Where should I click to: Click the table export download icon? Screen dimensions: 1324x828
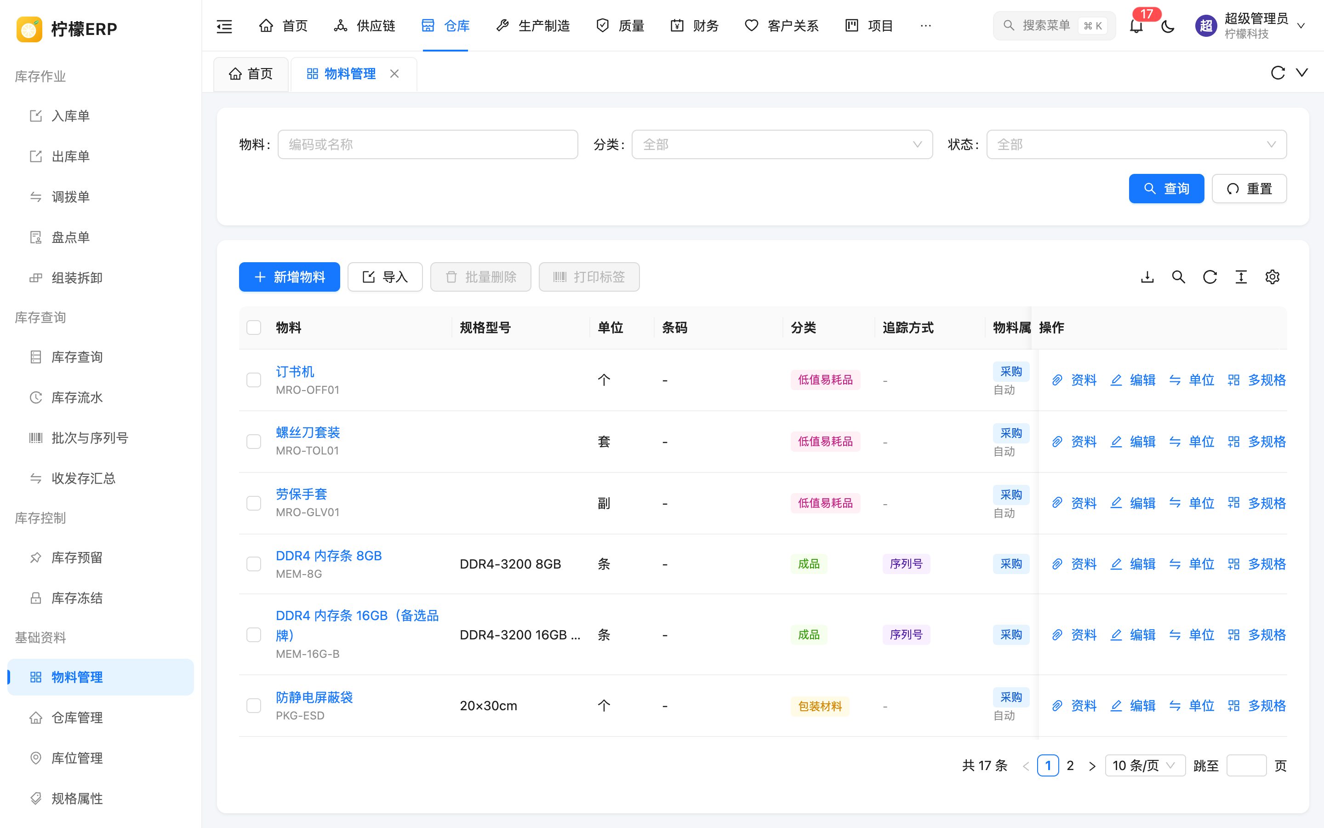[x=1147, y=277]
